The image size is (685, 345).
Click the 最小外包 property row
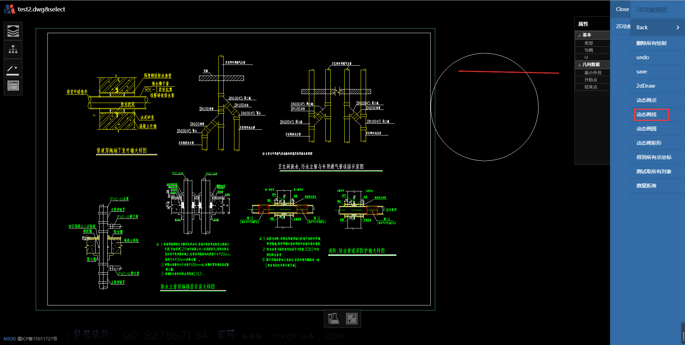coord(592,73)
